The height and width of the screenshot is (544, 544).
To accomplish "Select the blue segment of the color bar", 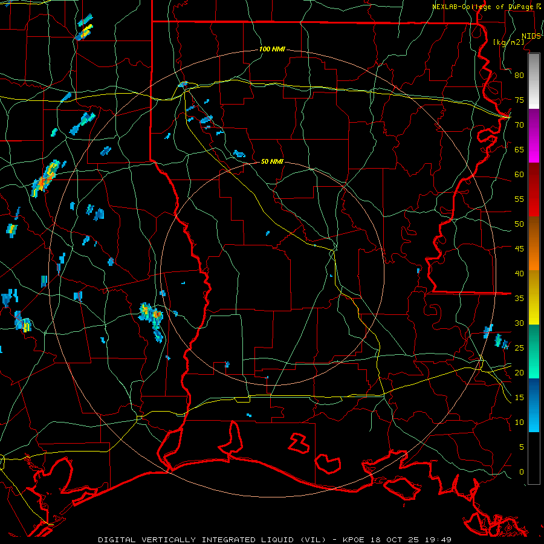I will pyautogui.click(x=534, y=405).
